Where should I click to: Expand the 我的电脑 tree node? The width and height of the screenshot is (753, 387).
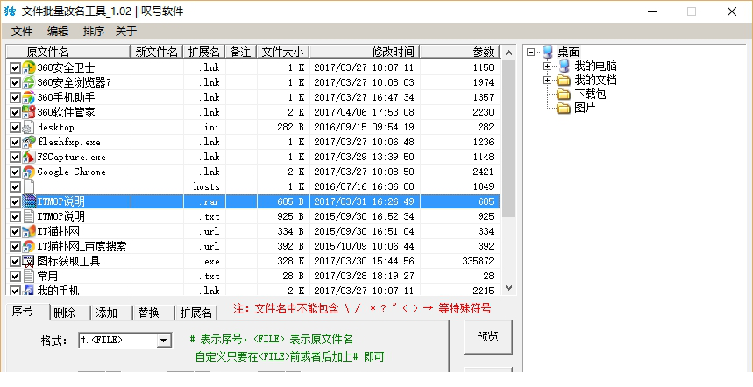548,67
